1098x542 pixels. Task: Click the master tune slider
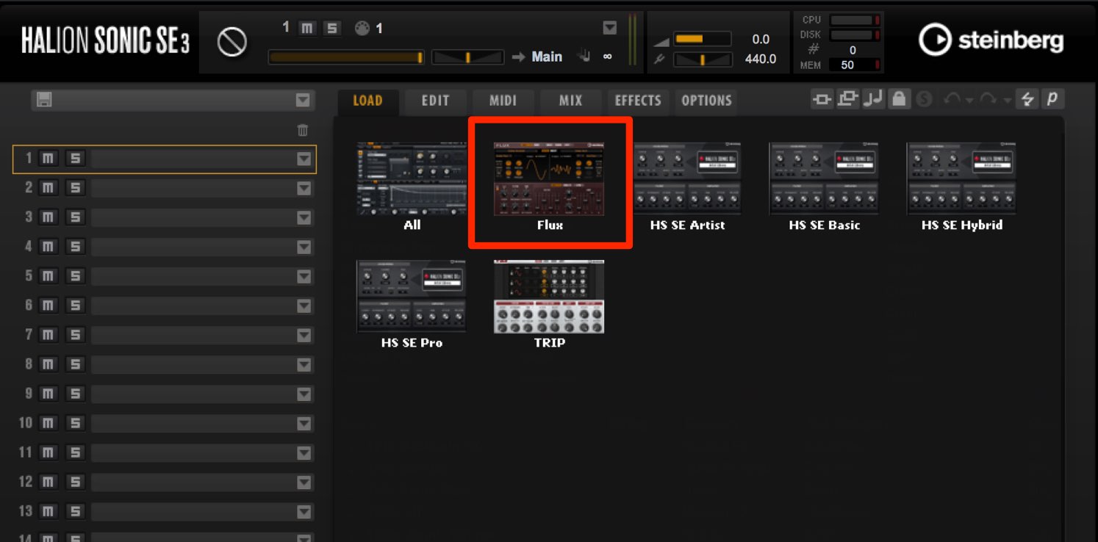(703, 59)
